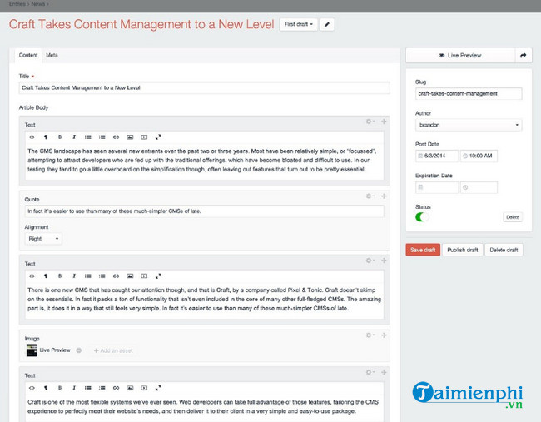Enter fullscreen from first Text block toolbar
The width and height of the screenshot is (541, 422).
coord(158,137)
